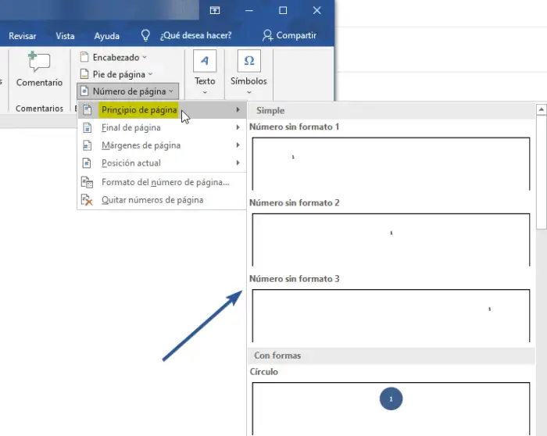547x436 pixels.
Task: Expand the Número de página dropdown arrow
Action: pyautogui.click(x=171, y=91)
